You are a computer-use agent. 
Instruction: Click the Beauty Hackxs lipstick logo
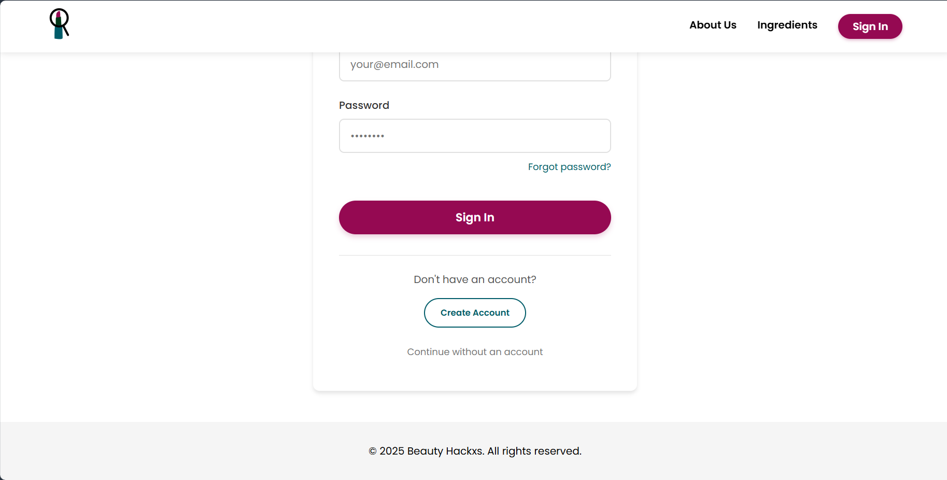click(x=59, y=24)
